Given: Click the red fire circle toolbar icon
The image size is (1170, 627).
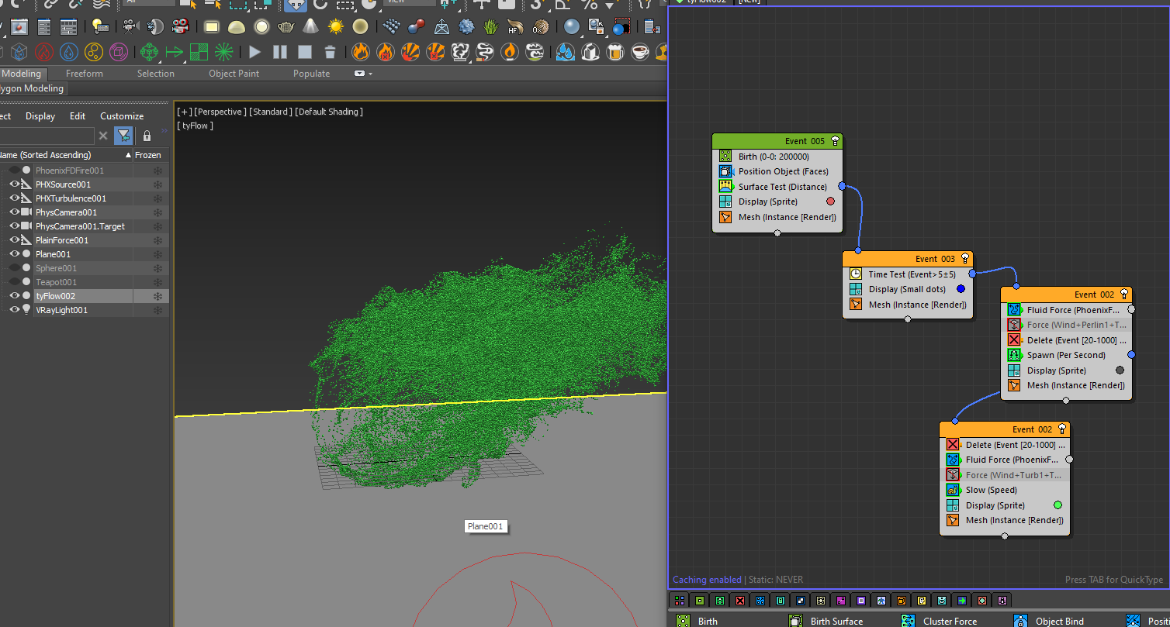Looking at the screenshot, I should [x=44, y=52].
